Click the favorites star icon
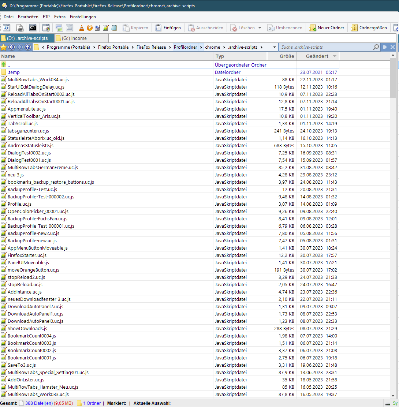The height and width of the screenshot is (407, 399). click(x=4, y=47)
